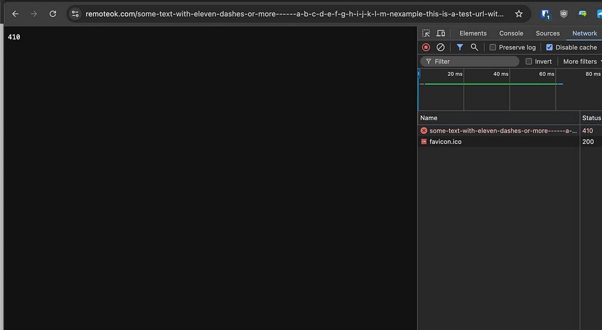Select the Network tab
Viewport: 602px width, 330px height.
[x=585, y=34]
